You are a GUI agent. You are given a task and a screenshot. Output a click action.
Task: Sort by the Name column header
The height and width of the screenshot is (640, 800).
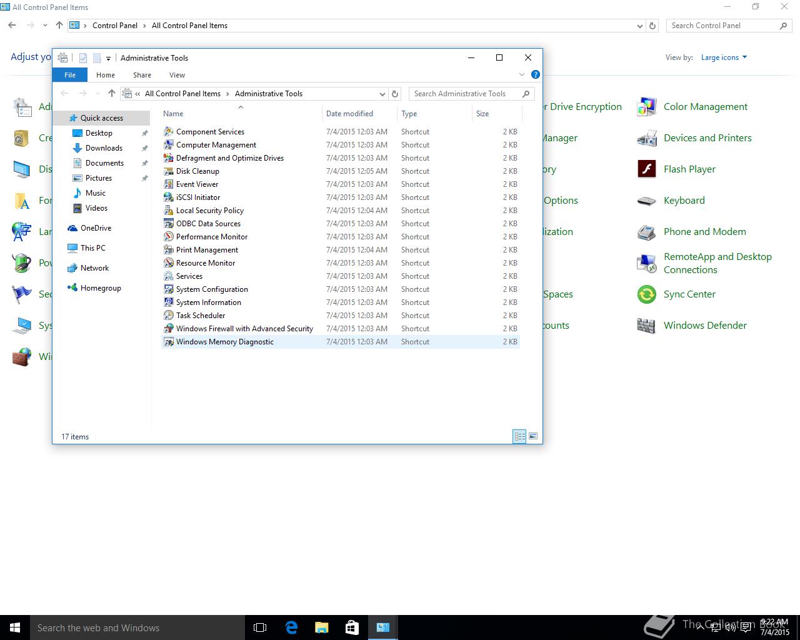(x=241, y=114)
